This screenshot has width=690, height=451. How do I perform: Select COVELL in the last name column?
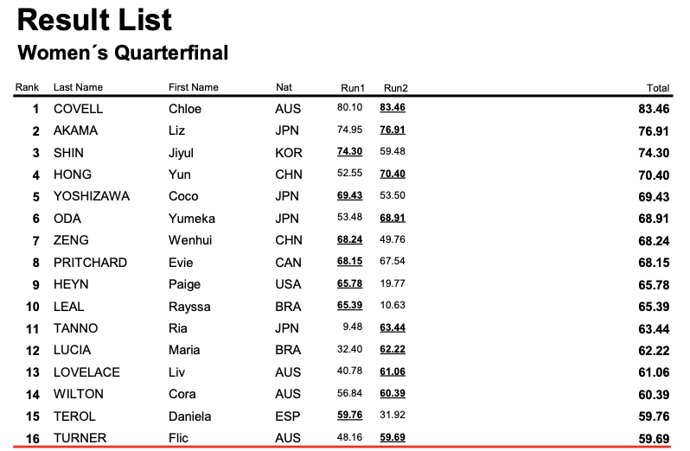(x=79, y=109)
